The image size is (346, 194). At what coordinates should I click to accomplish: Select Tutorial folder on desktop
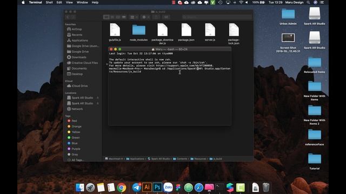click(x=315, y=162)
